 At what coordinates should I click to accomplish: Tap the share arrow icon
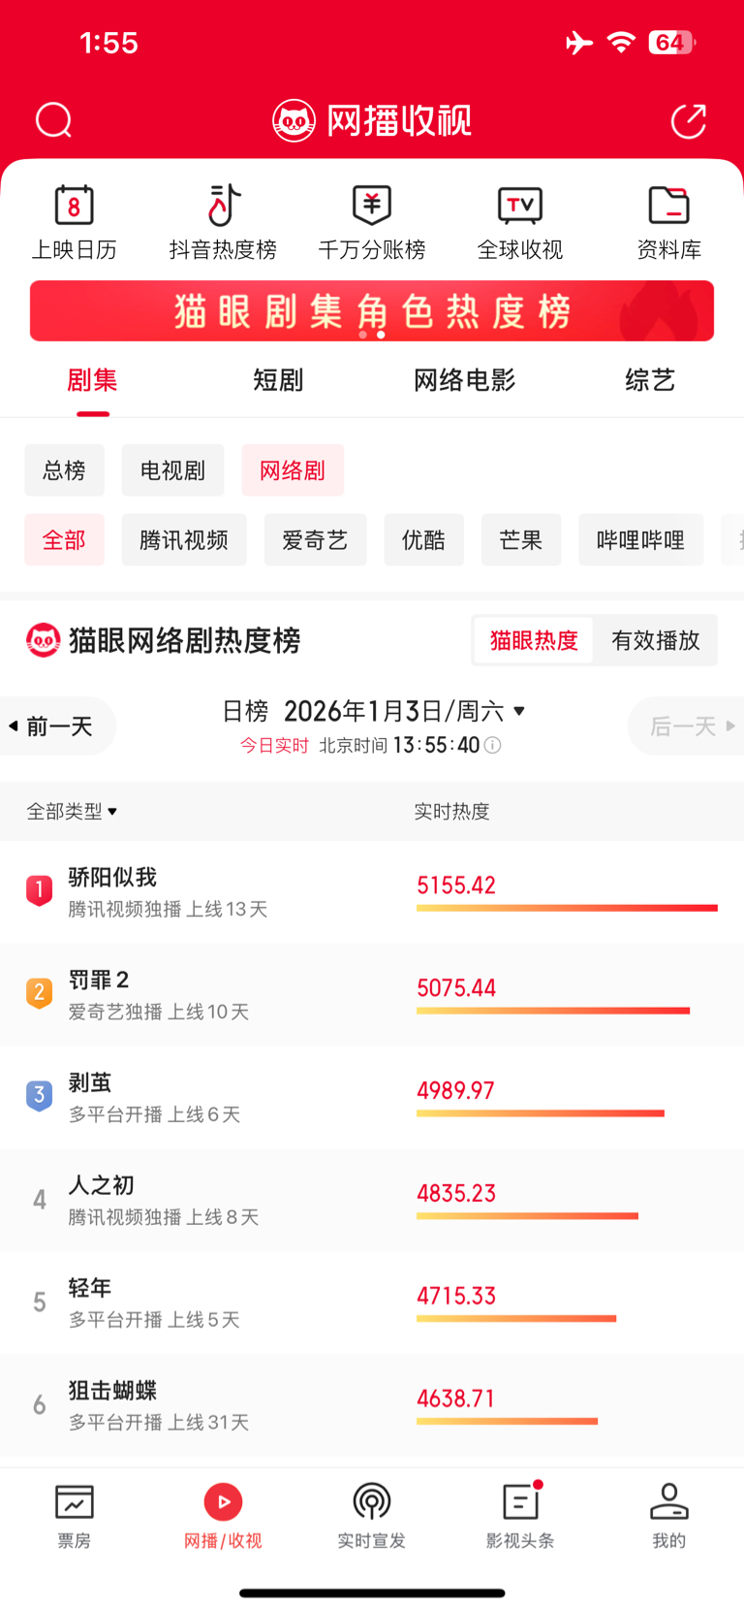tap(689, 121)
